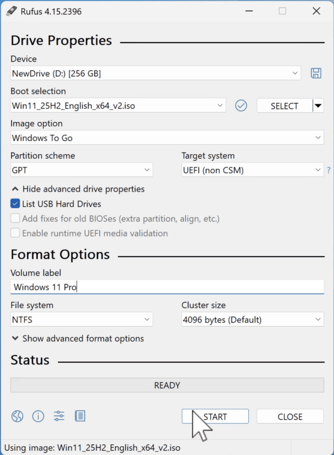
Task: Click the status bar 'Using image' text
Action: click(92, 447)
